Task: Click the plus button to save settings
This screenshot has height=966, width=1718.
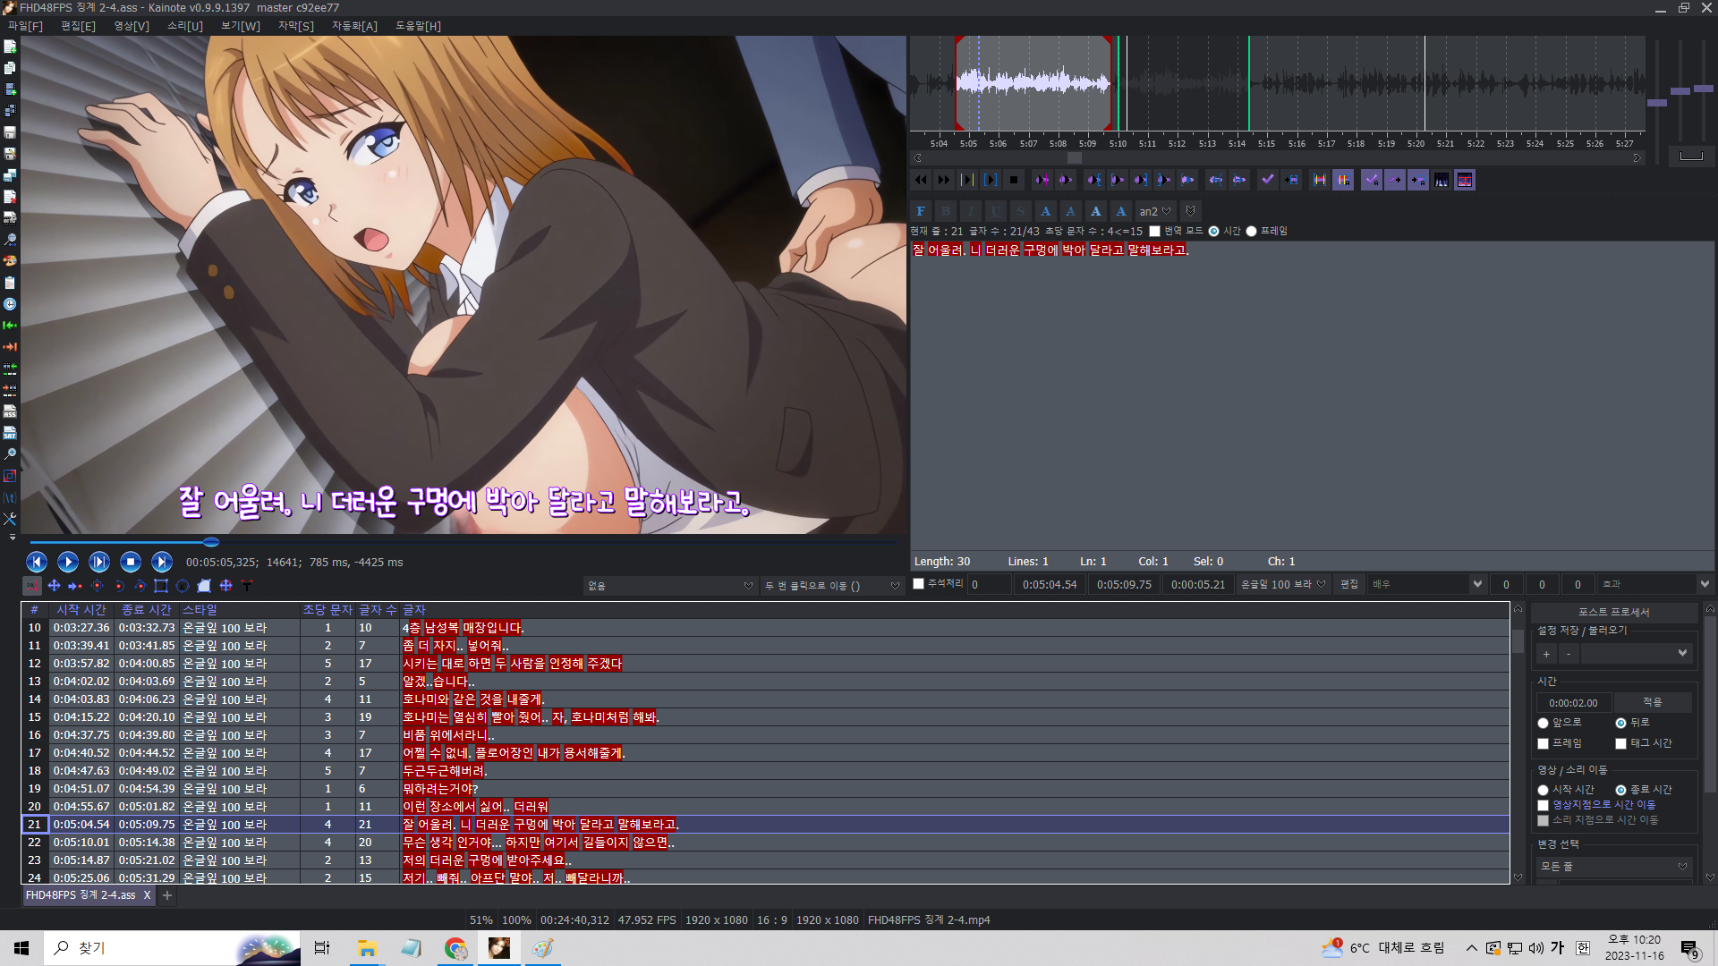Action: [x=1546, y=654]
